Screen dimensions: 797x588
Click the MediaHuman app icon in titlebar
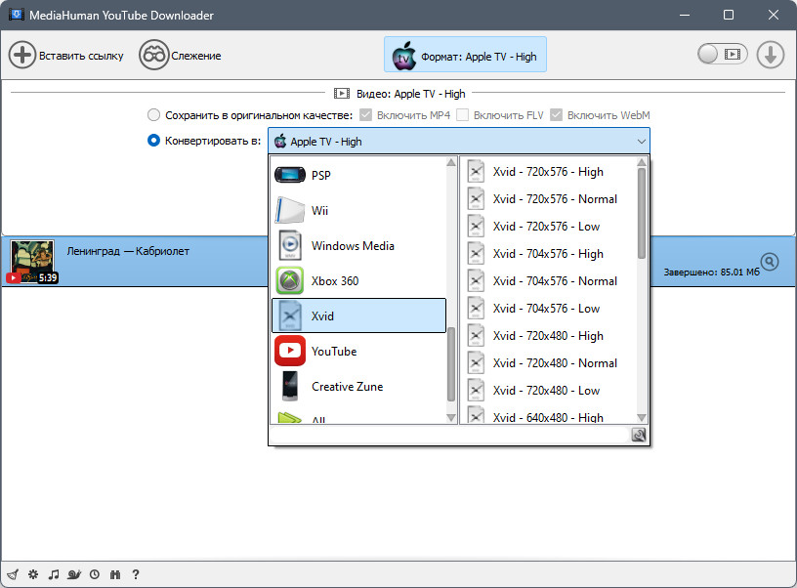coord(17,15)
